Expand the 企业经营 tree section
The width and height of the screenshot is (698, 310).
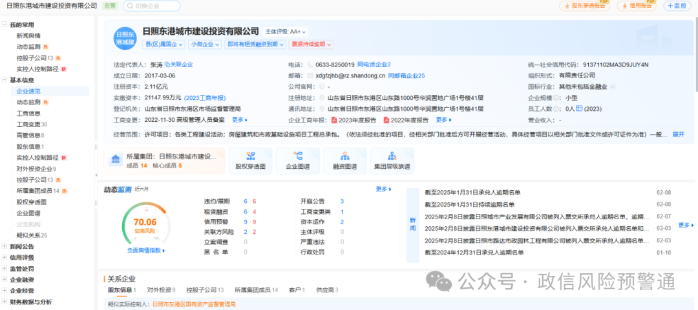click(x=4, y=291)
